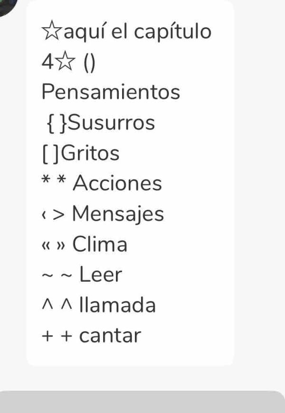Tap the word 'llamada'
The height and width of the screenshot is (413, 285).
click(x=117, y=305)
